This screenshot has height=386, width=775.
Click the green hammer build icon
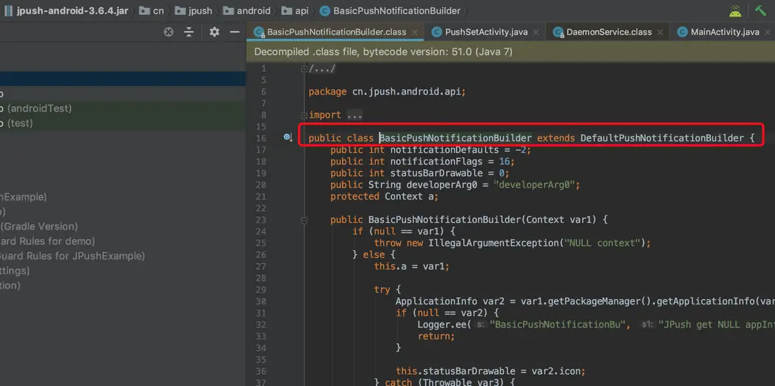[x=760, y=11]
